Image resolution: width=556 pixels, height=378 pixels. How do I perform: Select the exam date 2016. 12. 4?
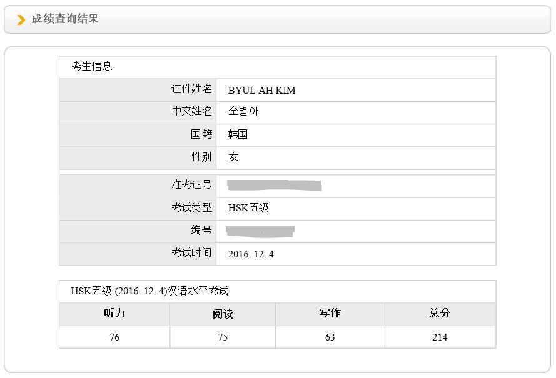(x=251, y=254)
